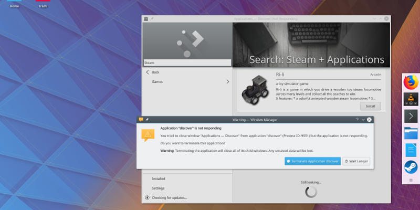Install the Ri-li game
This screenshot has height=210, width=420.
pyautogui.click(x=371, y=106)
